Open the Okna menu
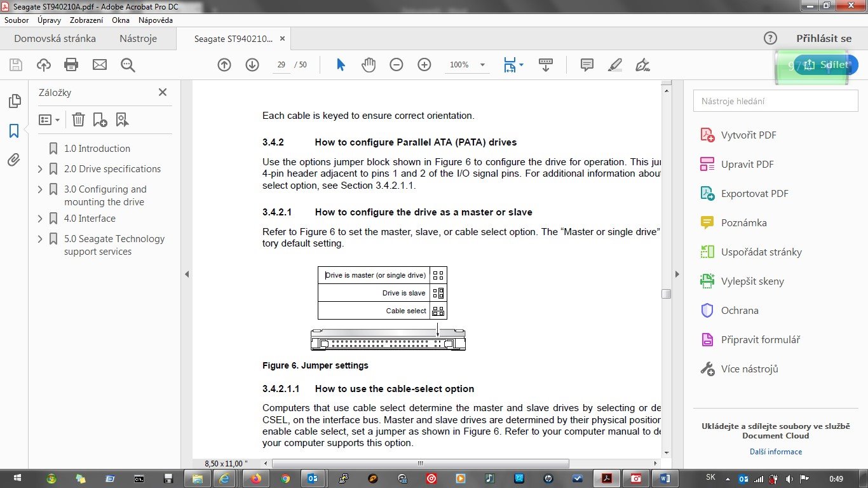This screenshot has width=868, height=488. (x=121, y=20)
